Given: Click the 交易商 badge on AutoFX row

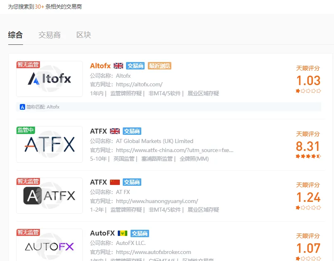Looking at the screenshot, I should [140, 233].
